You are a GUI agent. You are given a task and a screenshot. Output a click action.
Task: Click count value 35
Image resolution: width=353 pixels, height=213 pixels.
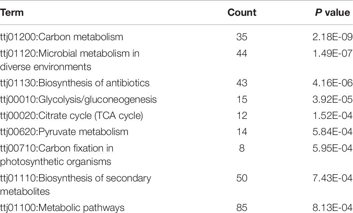[242, 37]
